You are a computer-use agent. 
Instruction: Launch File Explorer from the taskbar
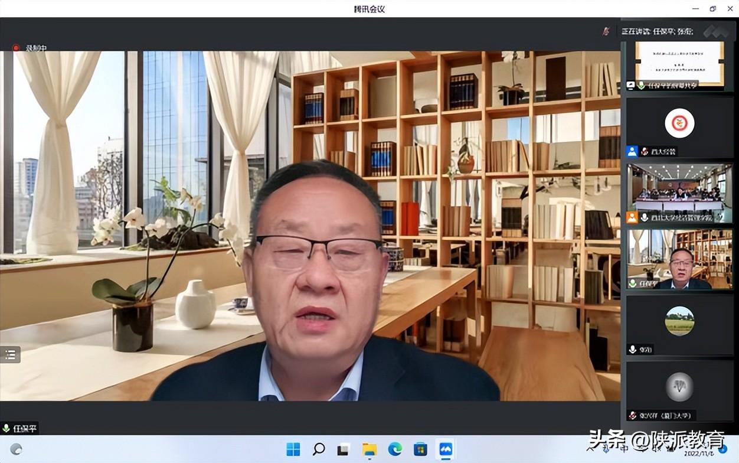click(369, 449)
